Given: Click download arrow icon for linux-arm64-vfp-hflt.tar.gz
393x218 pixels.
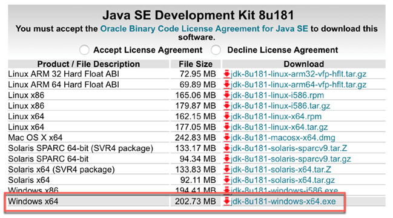Looking at the screenshot, I should pos(227,84).
